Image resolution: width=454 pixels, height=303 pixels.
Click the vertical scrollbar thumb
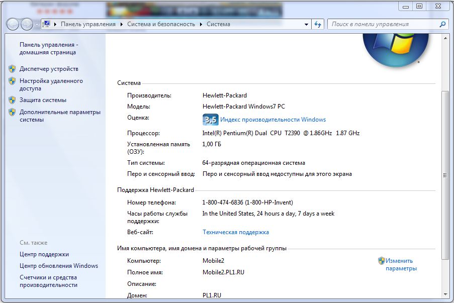click(445, 175)
